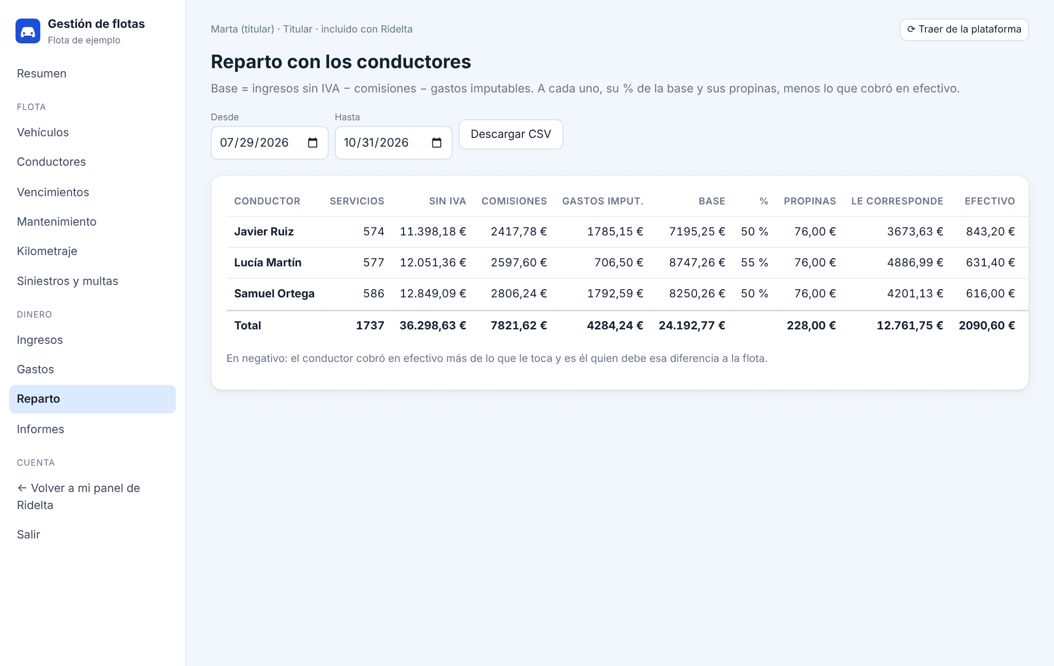Image resolution: width=1054 pixels, height=666 pixels.
Task: Click the CONDUCTOR column header
Action: 267,201
